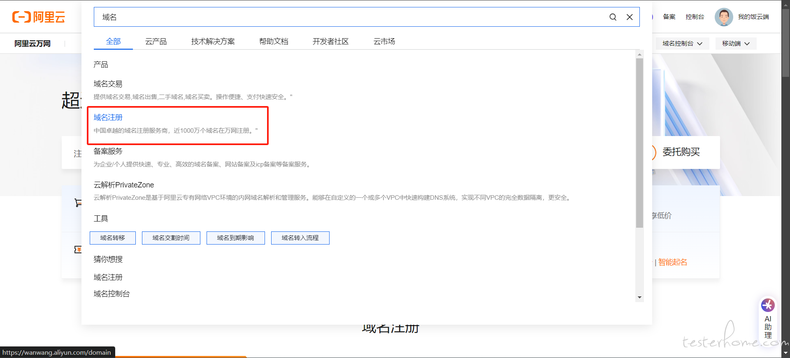Click the results scrollbar down arrow
Image resolution: width=790 pixels, height=358 pixels.
tap(639, 298)
